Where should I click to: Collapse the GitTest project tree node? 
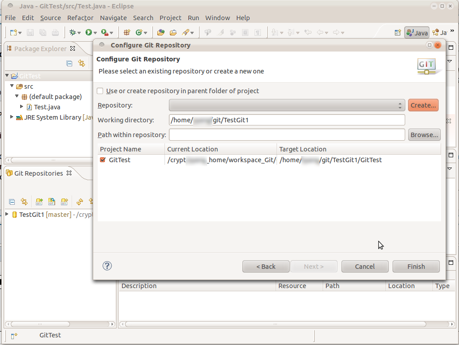pyautogui.click(x=7, y=75)
